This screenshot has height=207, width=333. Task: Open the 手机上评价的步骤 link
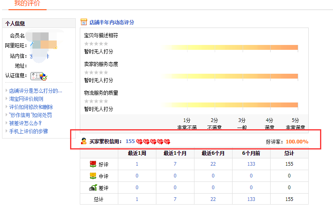point(29,131)
